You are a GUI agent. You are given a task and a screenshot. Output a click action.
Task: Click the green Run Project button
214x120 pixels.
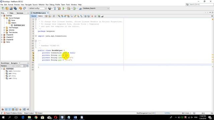(64, 8)
